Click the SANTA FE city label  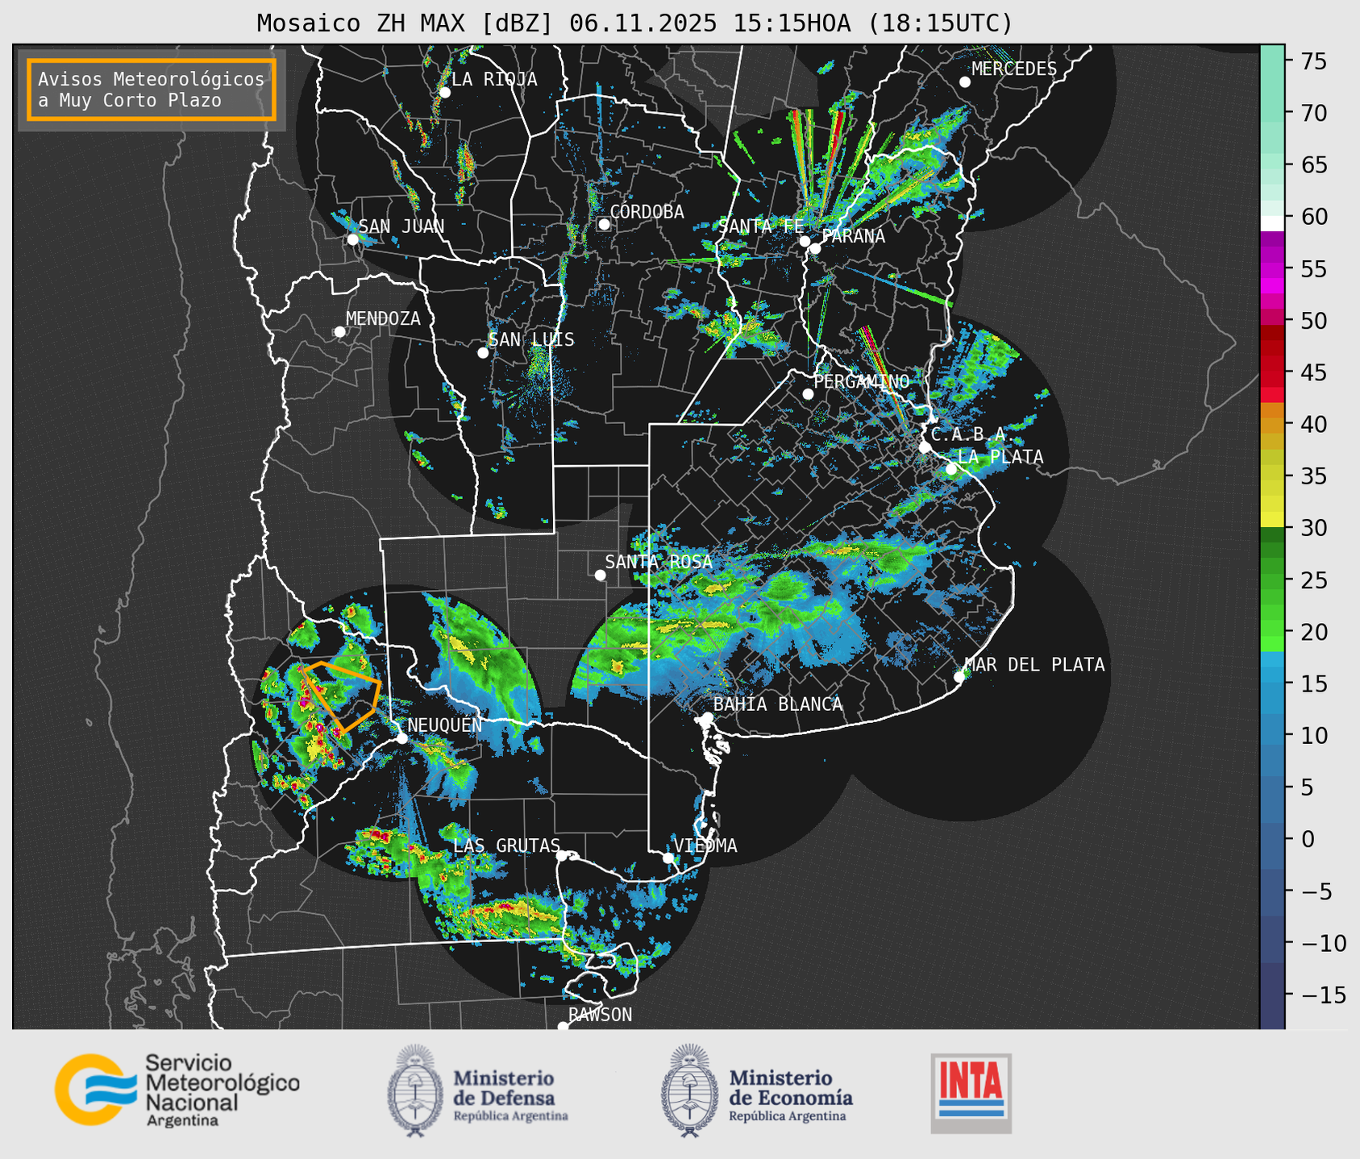tap(761, 226)
